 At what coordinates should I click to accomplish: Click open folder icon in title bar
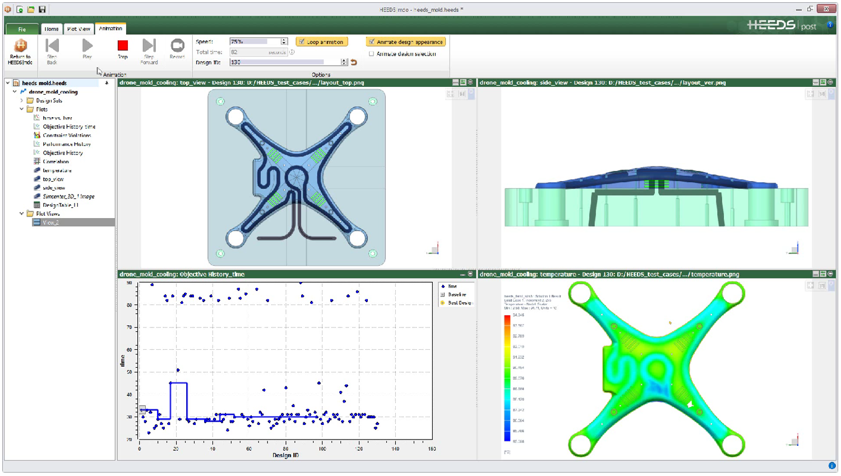31,10
